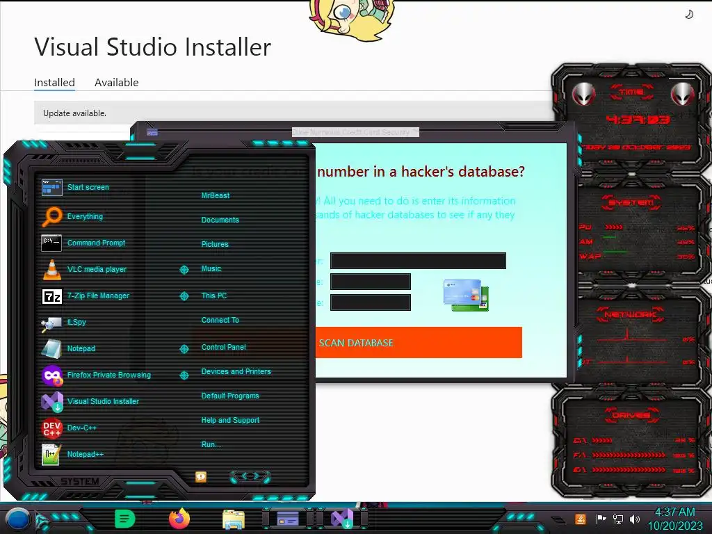
Task: Switch to the Available tab
Action: pyautogui.click(x=116, y=83)
